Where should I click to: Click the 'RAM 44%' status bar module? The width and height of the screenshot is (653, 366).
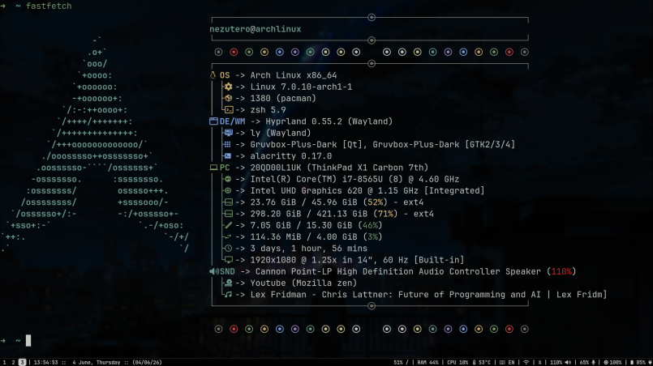pyautogui.click(x=427, y=362)
